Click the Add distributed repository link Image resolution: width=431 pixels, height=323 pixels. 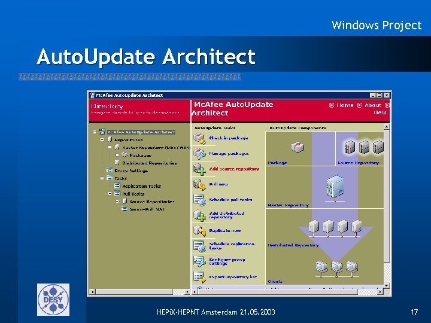(x=226, y=215)
